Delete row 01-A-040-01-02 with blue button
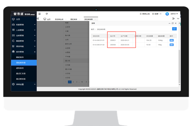Screen dimensions: 192x126 172,45
